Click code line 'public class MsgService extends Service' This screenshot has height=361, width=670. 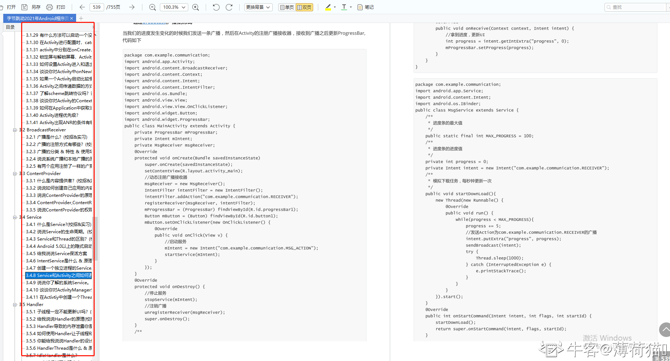click(x=467, y=110)
